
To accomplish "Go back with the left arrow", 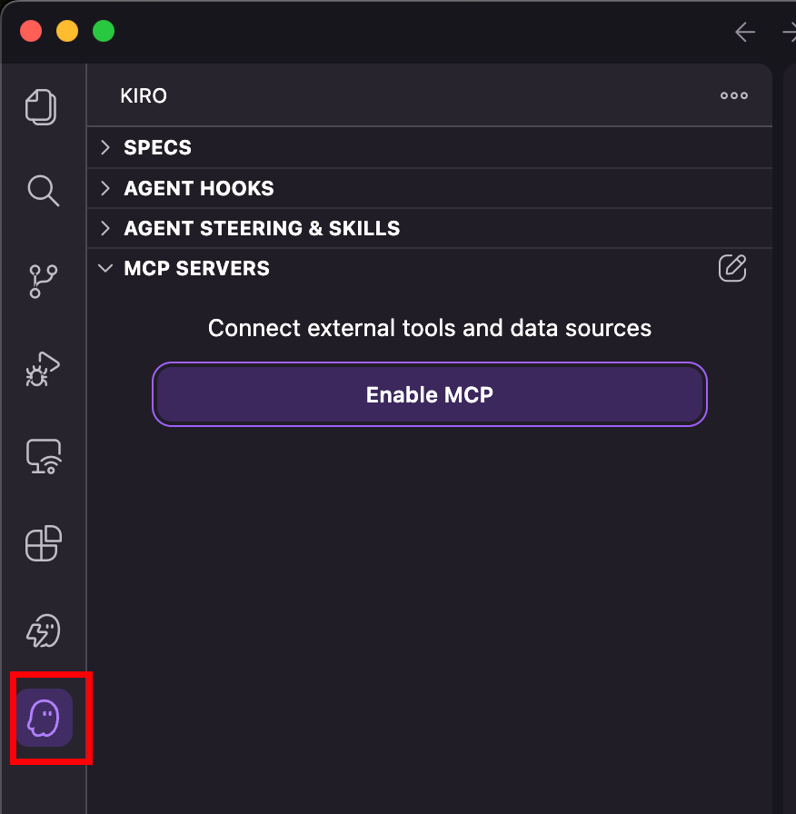I will [x=745, y=33].
